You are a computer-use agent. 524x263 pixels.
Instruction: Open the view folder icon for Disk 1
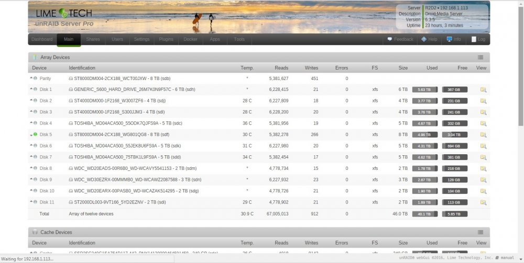click(483, 89)
